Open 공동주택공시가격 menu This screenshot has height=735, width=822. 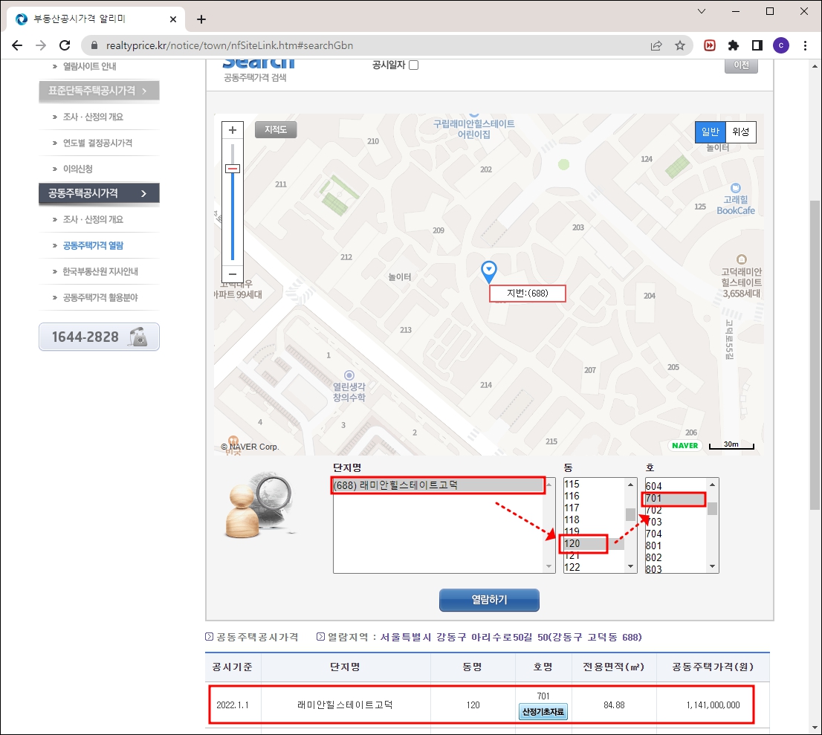pos(99,193)
